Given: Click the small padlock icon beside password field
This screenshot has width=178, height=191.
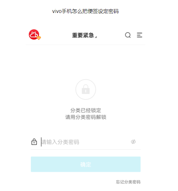Looking at the screenshot, I should click(x=34, y=142).
